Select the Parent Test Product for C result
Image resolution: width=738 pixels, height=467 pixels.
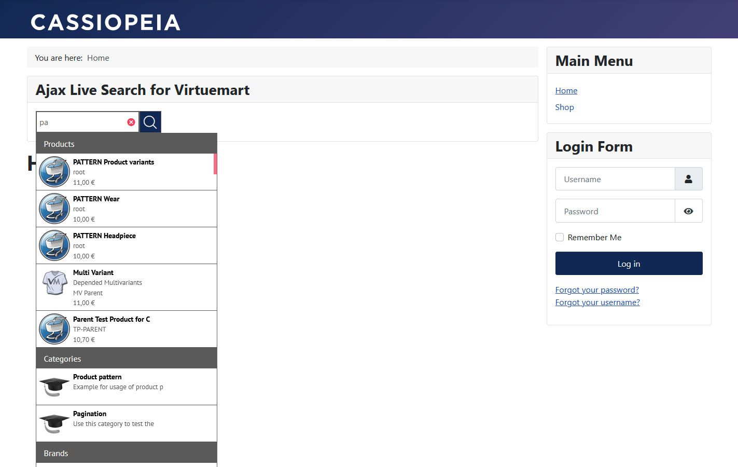pyautogui.click(x=127, y=329)
